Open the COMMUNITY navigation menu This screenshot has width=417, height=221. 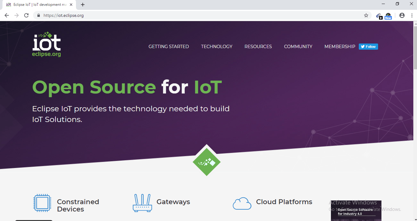(298, 46)
